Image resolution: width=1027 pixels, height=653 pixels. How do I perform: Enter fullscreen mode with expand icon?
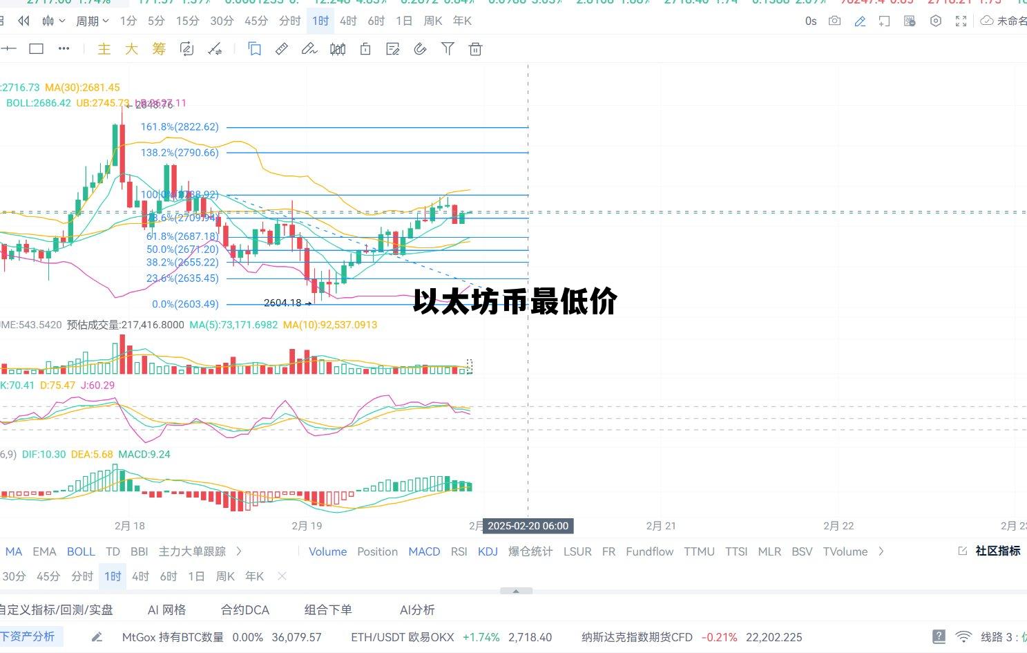pos(961,21)
